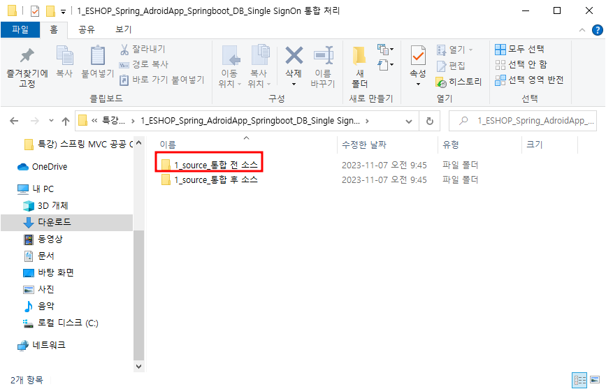This screenshot has width=606, height=389.
Task: Click the search box for 1_ESHOP_Spring_AdroidApp
Action: click(x=523, y=121)
